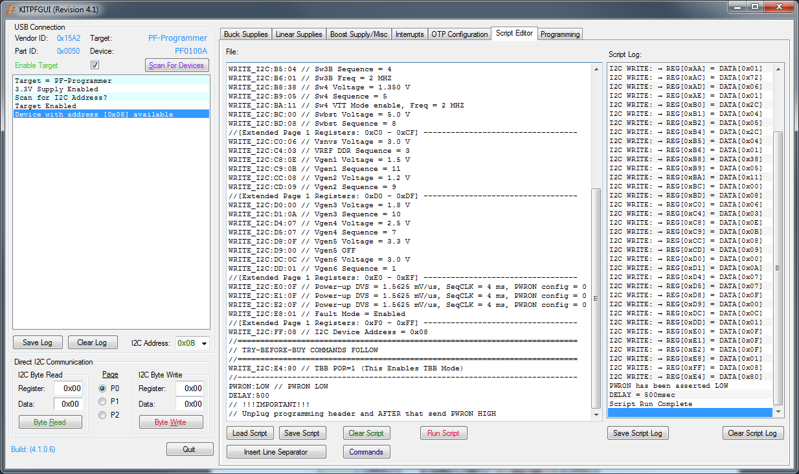The width and height of the screenshot is (799, 474).
Task: Select the Script Editor tab
Action: pos(515,33)
